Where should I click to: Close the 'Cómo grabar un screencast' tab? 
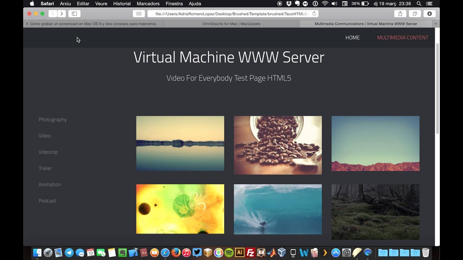[x=27, y=24]
